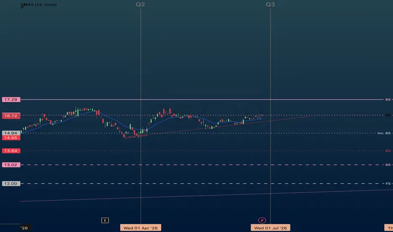Click the BS label beside the 13.02 dashed line
Image resolution: width=393 pixels, height=232 pixels.
(x=388, y=165)
